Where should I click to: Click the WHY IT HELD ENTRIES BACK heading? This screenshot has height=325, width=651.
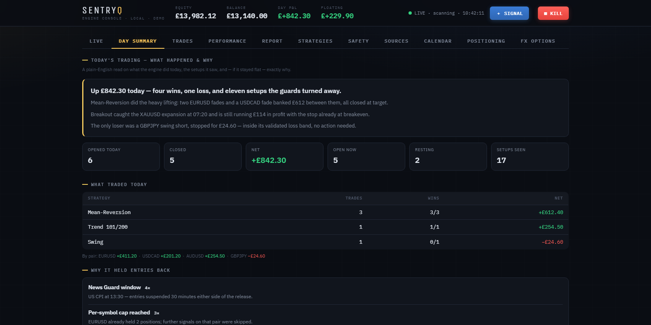click(x=130, y=270)
